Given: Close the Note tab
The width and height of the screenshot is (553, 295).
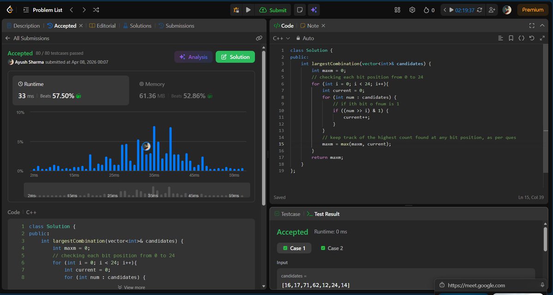Looking at the screenshot, I should coord(323,26).
